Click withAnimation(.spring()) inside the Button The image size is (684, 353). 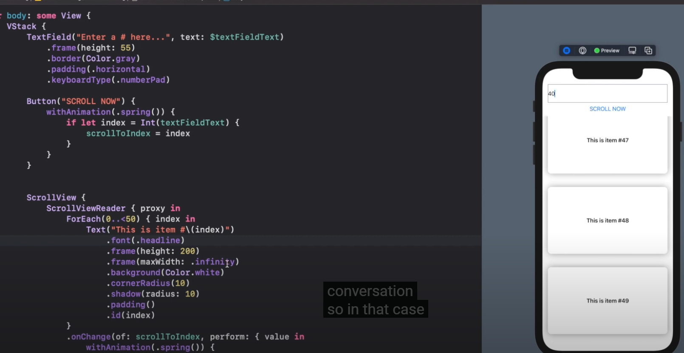(x=105, y=112)
